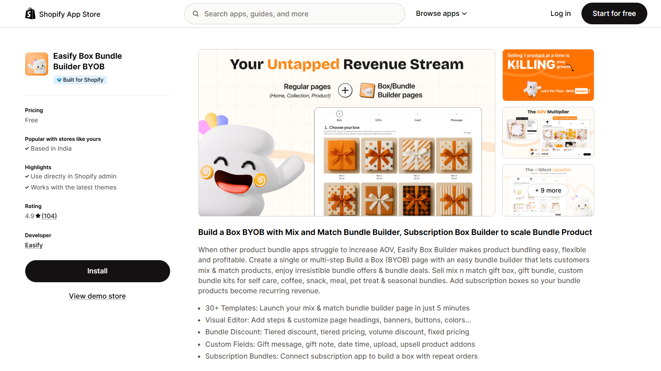Click the Shopify App Store title text
This screenshot has width=661, height=371.
(70, 14)
